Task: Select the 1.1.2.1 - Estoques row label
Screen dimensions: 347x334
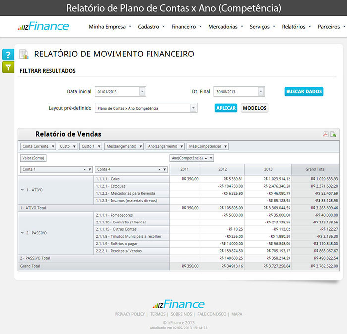Action: 131,186
